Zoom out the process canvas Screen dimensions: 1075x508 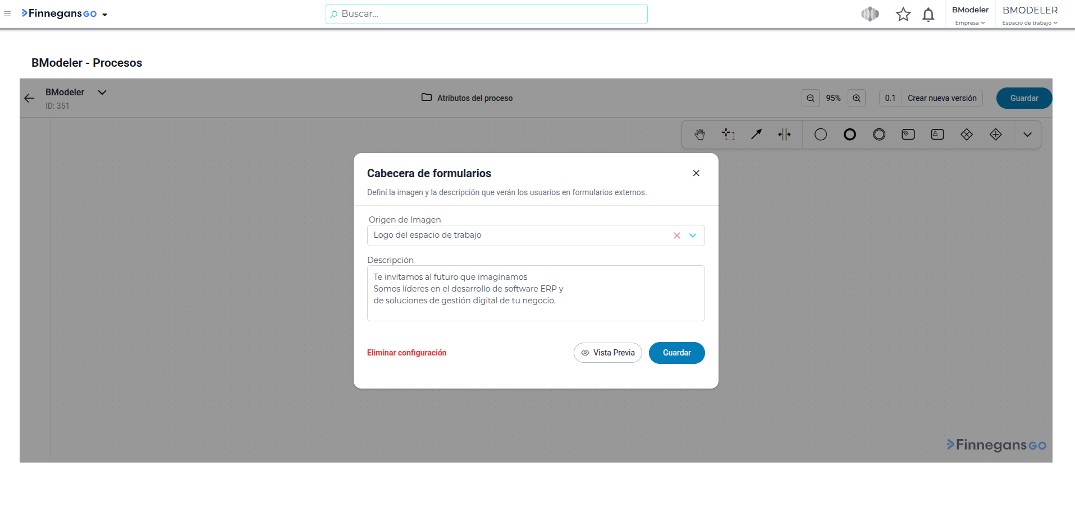pos(811,98)
